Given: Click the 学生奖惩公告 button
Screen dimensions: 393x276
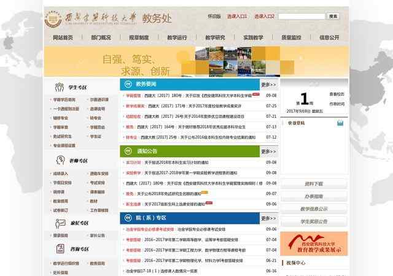Looking at the screenshot, I should 314,221.
